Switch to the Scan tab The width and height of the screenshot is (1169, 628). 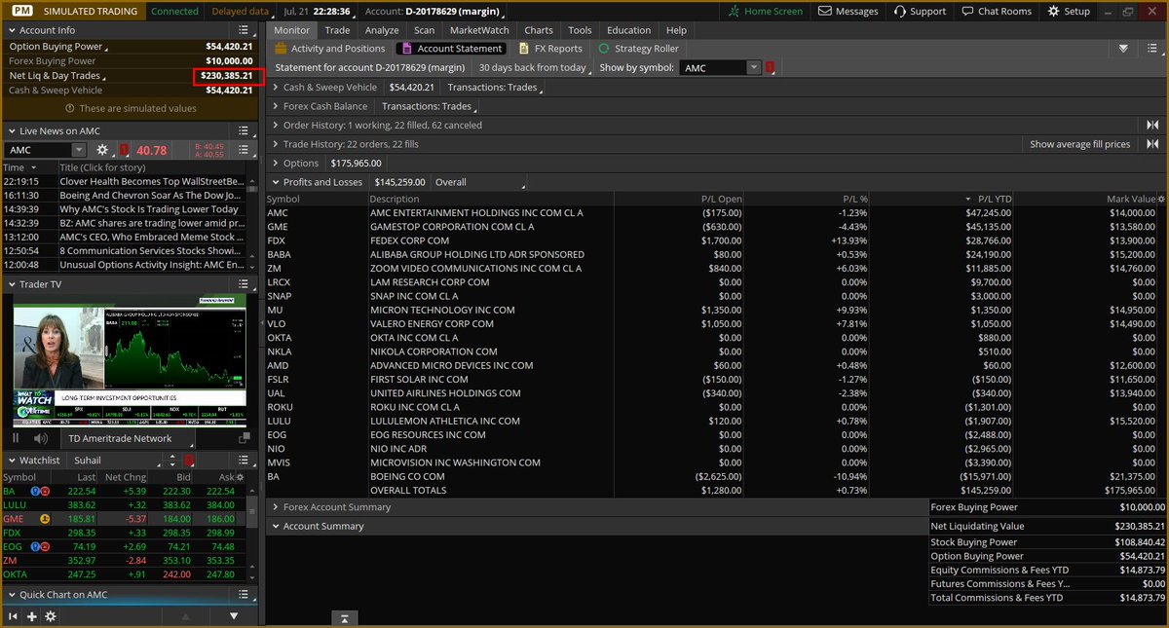[424, 30]
